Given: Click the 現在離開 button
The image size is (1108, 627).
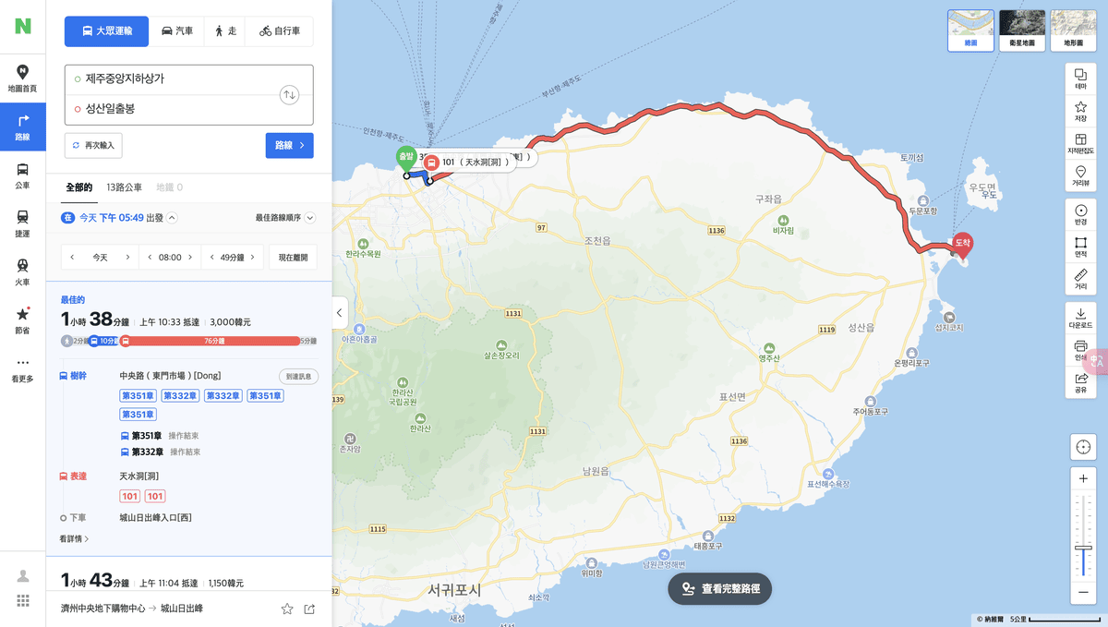Looking at the screenshot, I should (294, 258).
